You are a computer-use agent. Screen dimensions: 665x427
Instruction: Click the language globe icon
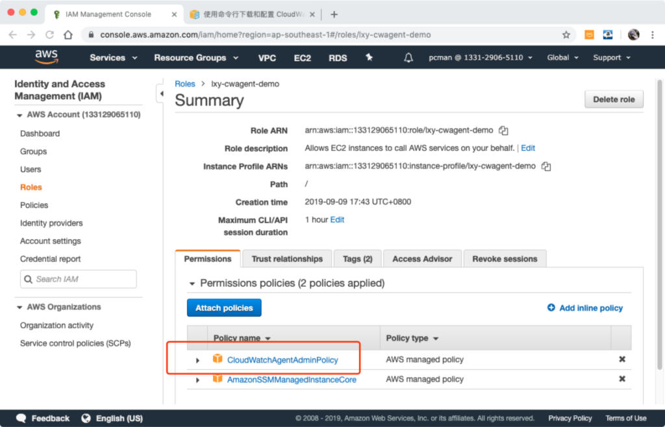[x=86, y=418]
